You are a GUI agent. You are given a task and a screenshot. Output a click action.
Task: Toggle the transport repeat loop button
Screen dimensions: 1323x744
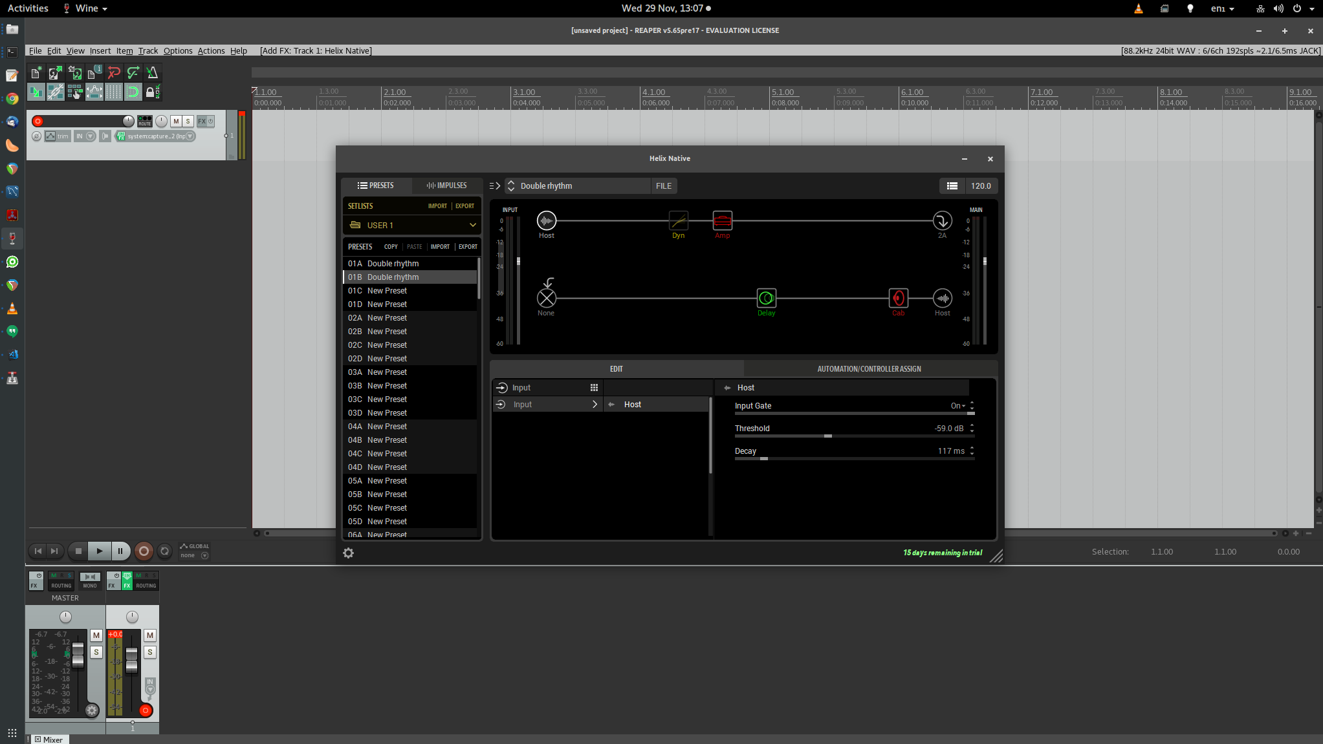pyautogui.click(x=165, y=551)
